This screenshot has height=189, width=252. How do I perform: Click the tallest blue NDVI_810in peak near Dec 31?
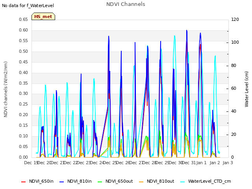click(x=187, y=30)
